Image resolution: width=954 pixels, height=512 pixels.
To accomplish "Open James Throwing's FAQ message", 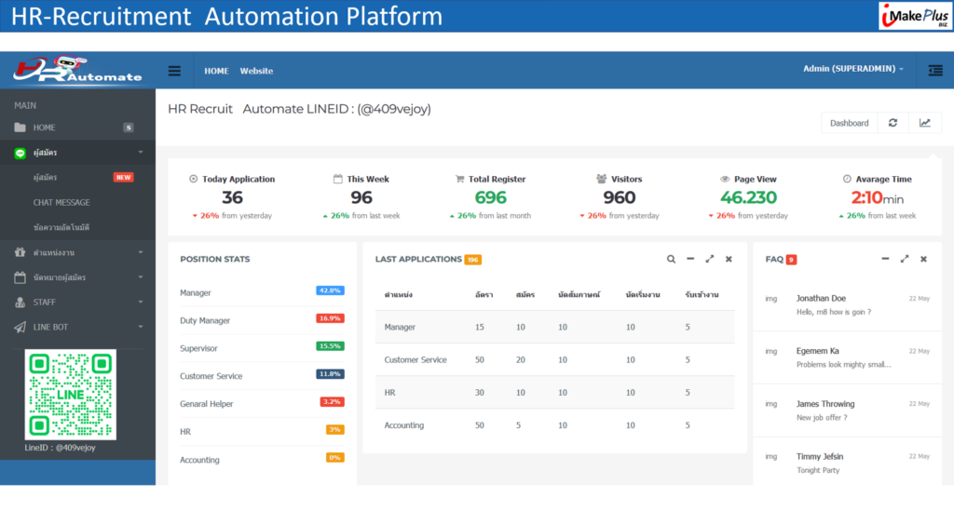I will tap(847, 411).
